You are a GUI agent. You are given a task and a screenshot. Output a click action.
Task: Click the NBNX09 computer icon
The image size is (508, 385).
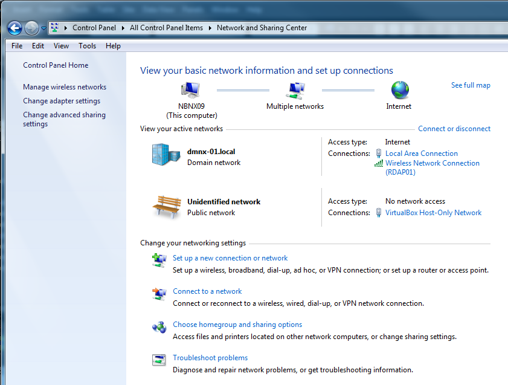(x=190, y=91)
